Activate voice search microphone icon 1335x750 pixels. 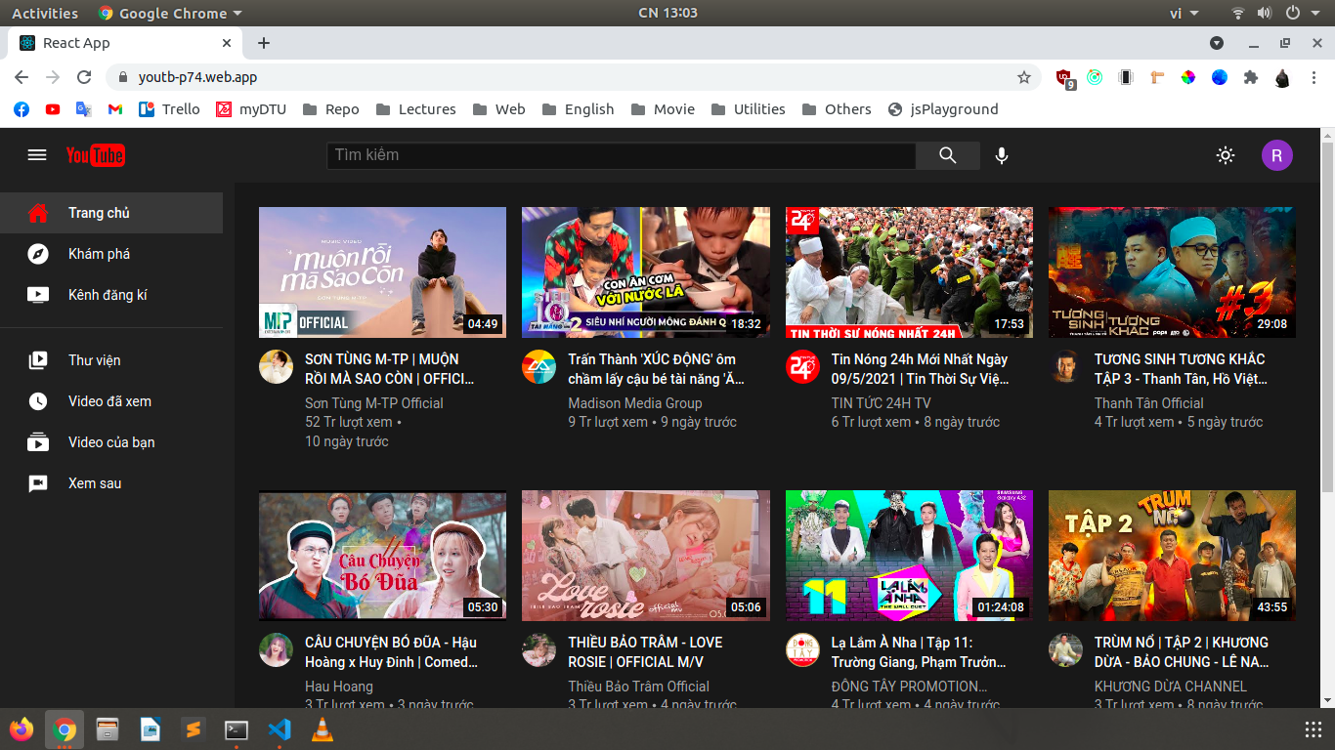coord(1001,155)
